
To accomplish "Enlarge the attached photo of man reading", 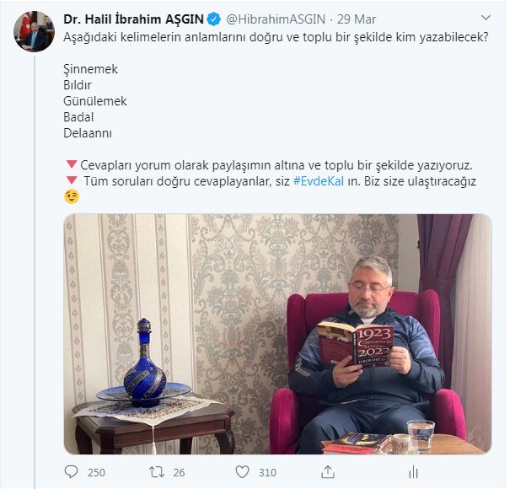I will pos(277,334).
